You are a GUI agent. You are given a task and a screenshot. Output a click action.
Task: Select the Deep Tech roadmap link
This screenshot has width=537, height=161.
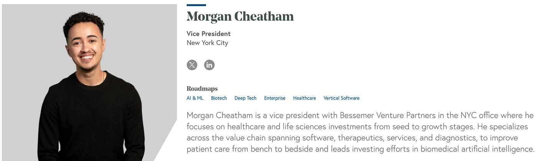(x=245, y=98)
